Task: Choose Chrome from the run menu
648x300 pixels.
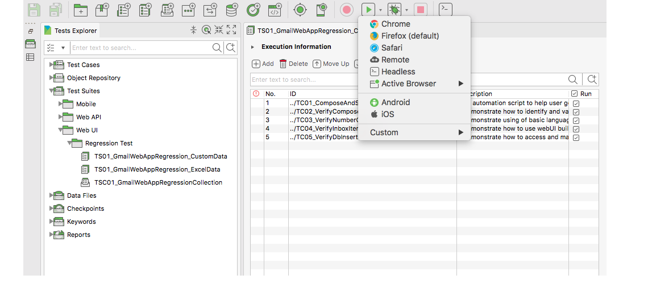Action: point(414,24)
